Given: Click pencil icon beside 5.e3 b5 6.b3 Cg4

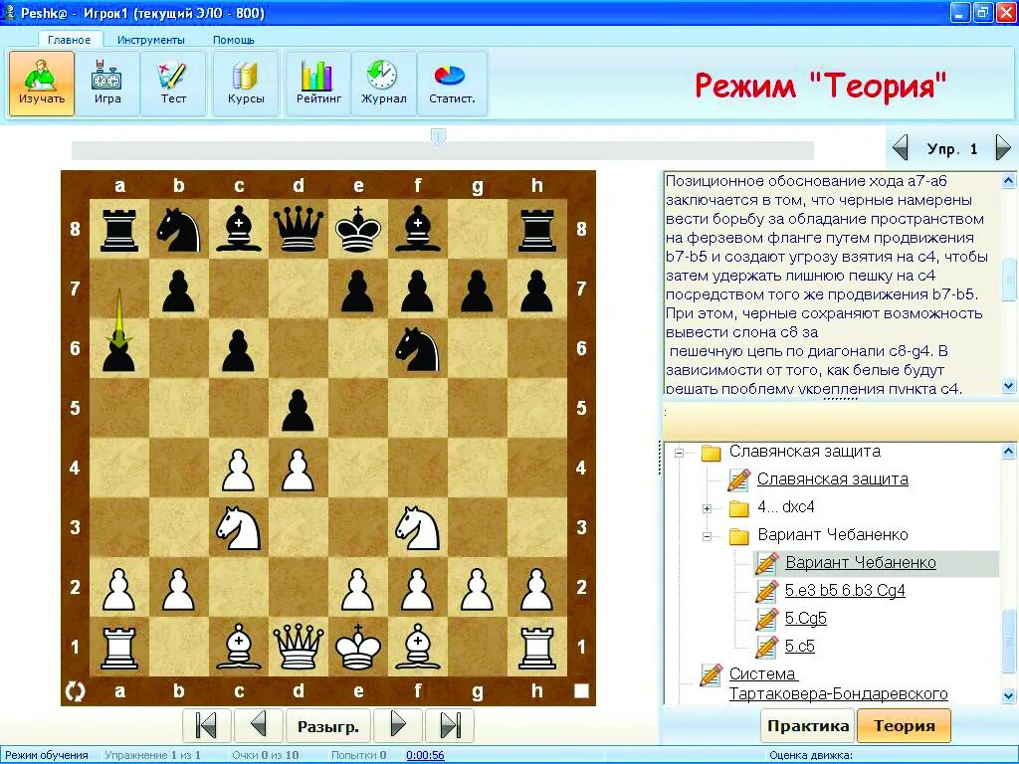Looking at the screenshot, I should coord(767,591).
